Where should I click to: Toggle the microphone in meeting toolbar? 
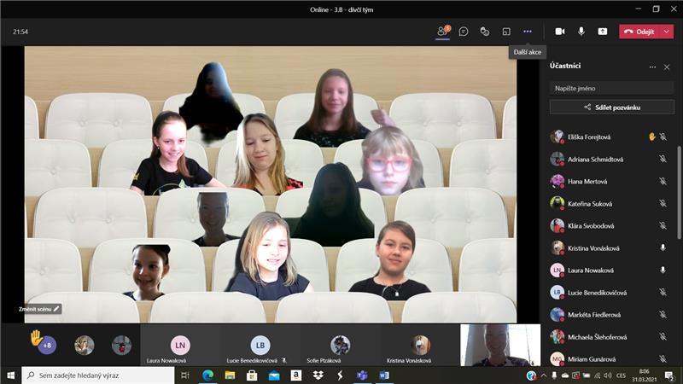pos(581,32)
